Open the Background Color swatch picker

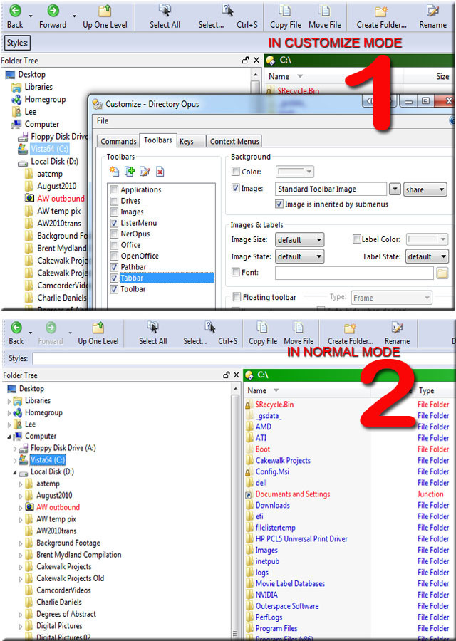(x=294, y=172)
